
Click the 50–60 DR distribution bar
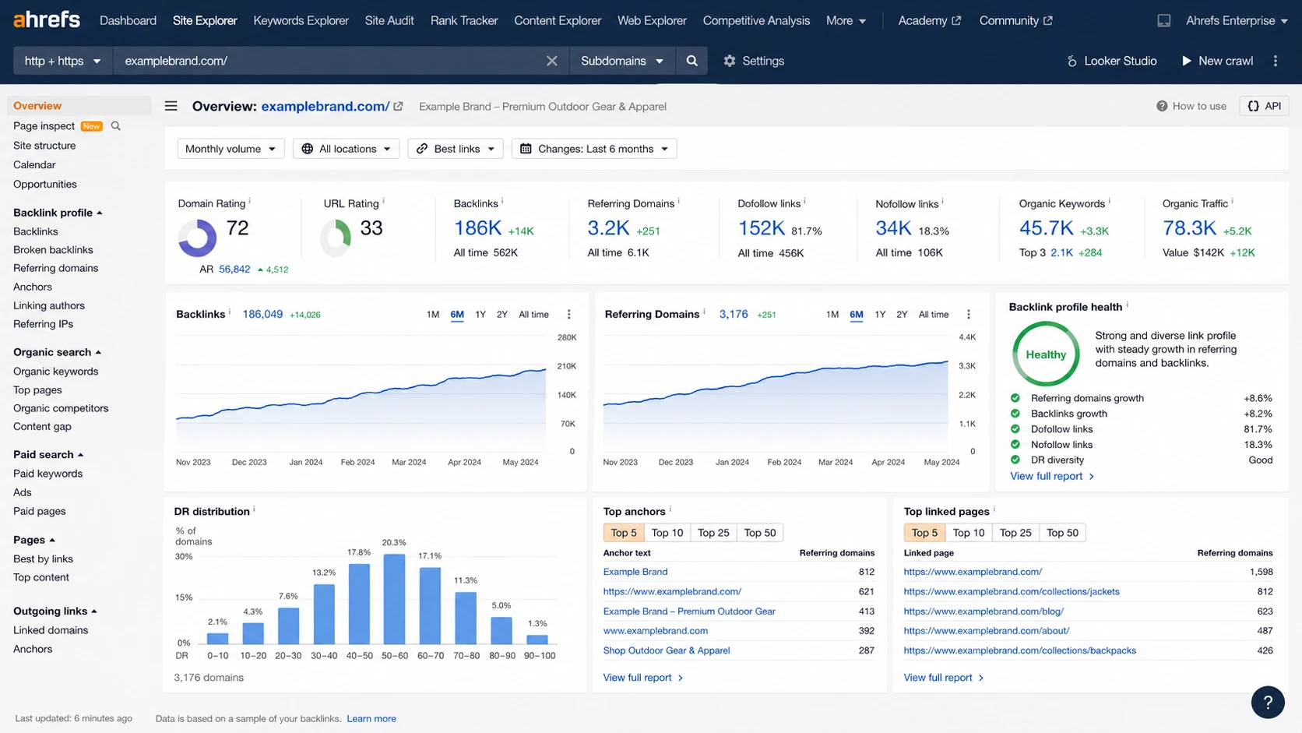coord(395,599)
